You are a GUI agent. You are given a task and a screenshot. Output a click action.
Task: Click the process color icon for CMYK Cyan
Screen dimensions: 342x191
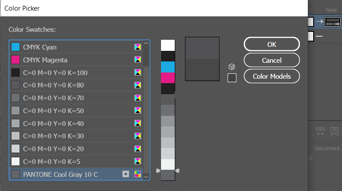pyautogui.click(x=138, y=47)
